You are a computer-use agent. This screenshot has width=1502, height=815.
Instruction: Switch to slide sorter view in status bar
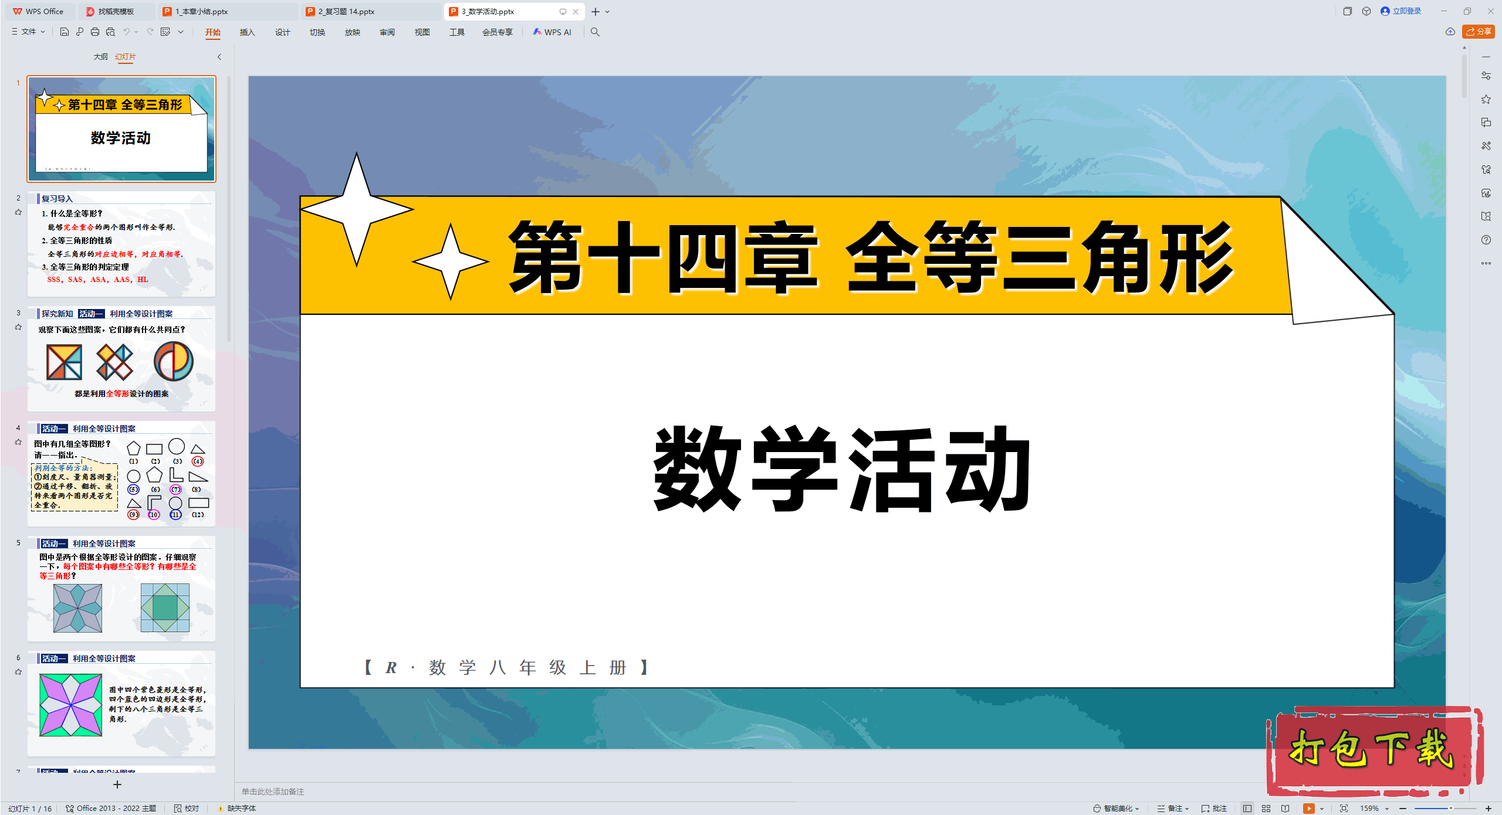(x=1266, y=808)
